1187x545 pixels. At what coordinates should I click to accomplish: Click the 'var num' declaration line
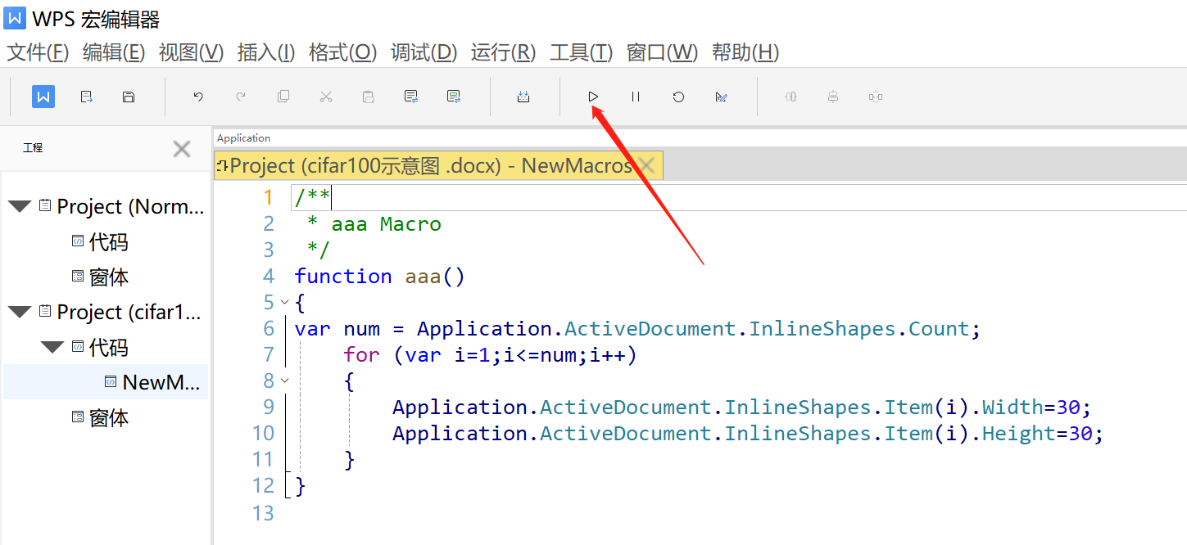coord(637,329)
